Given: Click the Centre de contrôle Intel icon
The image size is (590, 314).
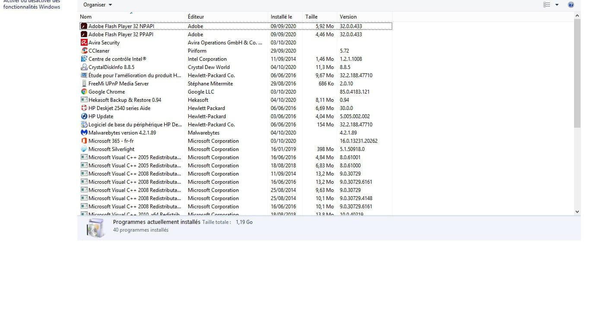Looking at the screenshot, I should click(84, 59).
